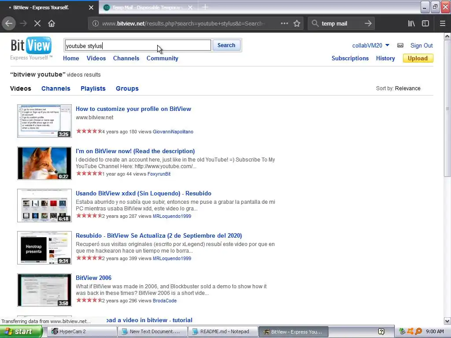Screen dimensions: 451x338
Task: Go back with the browser back arrow
Action: [x=9, y=24]
